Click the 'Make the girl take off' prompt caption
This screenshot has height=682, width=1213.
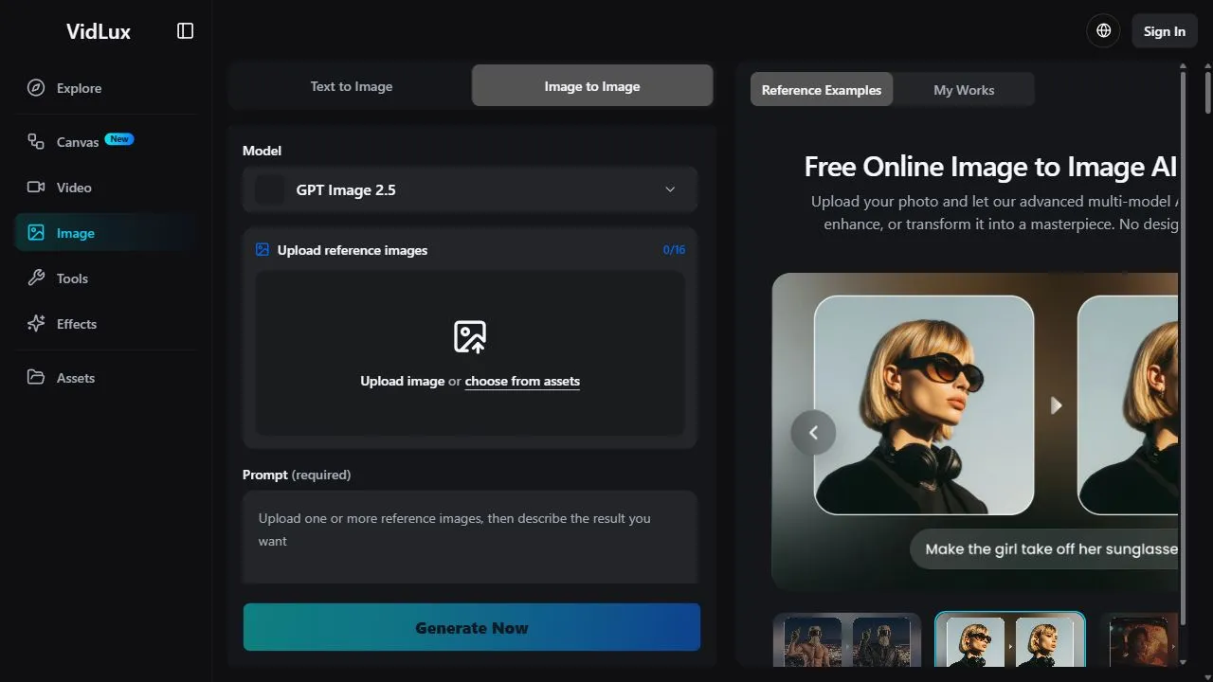point(1044,549)
